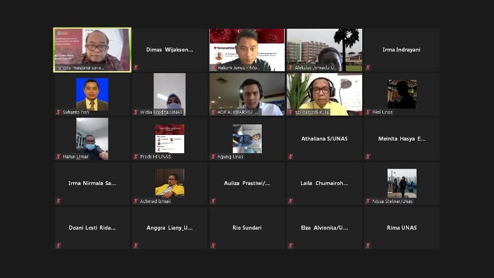Click muted mic icon beside Agung Unas

214,156
